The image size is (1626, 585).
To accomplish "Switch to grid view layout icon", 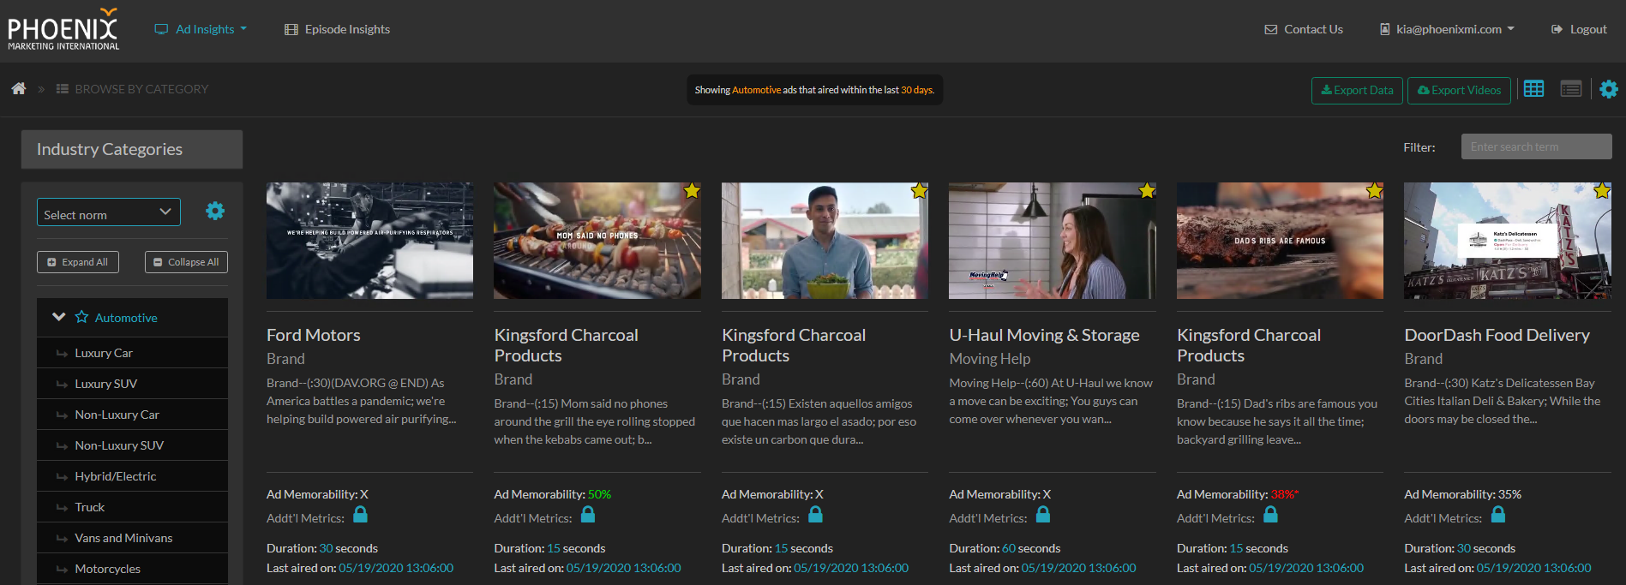I will (1533, 89).
